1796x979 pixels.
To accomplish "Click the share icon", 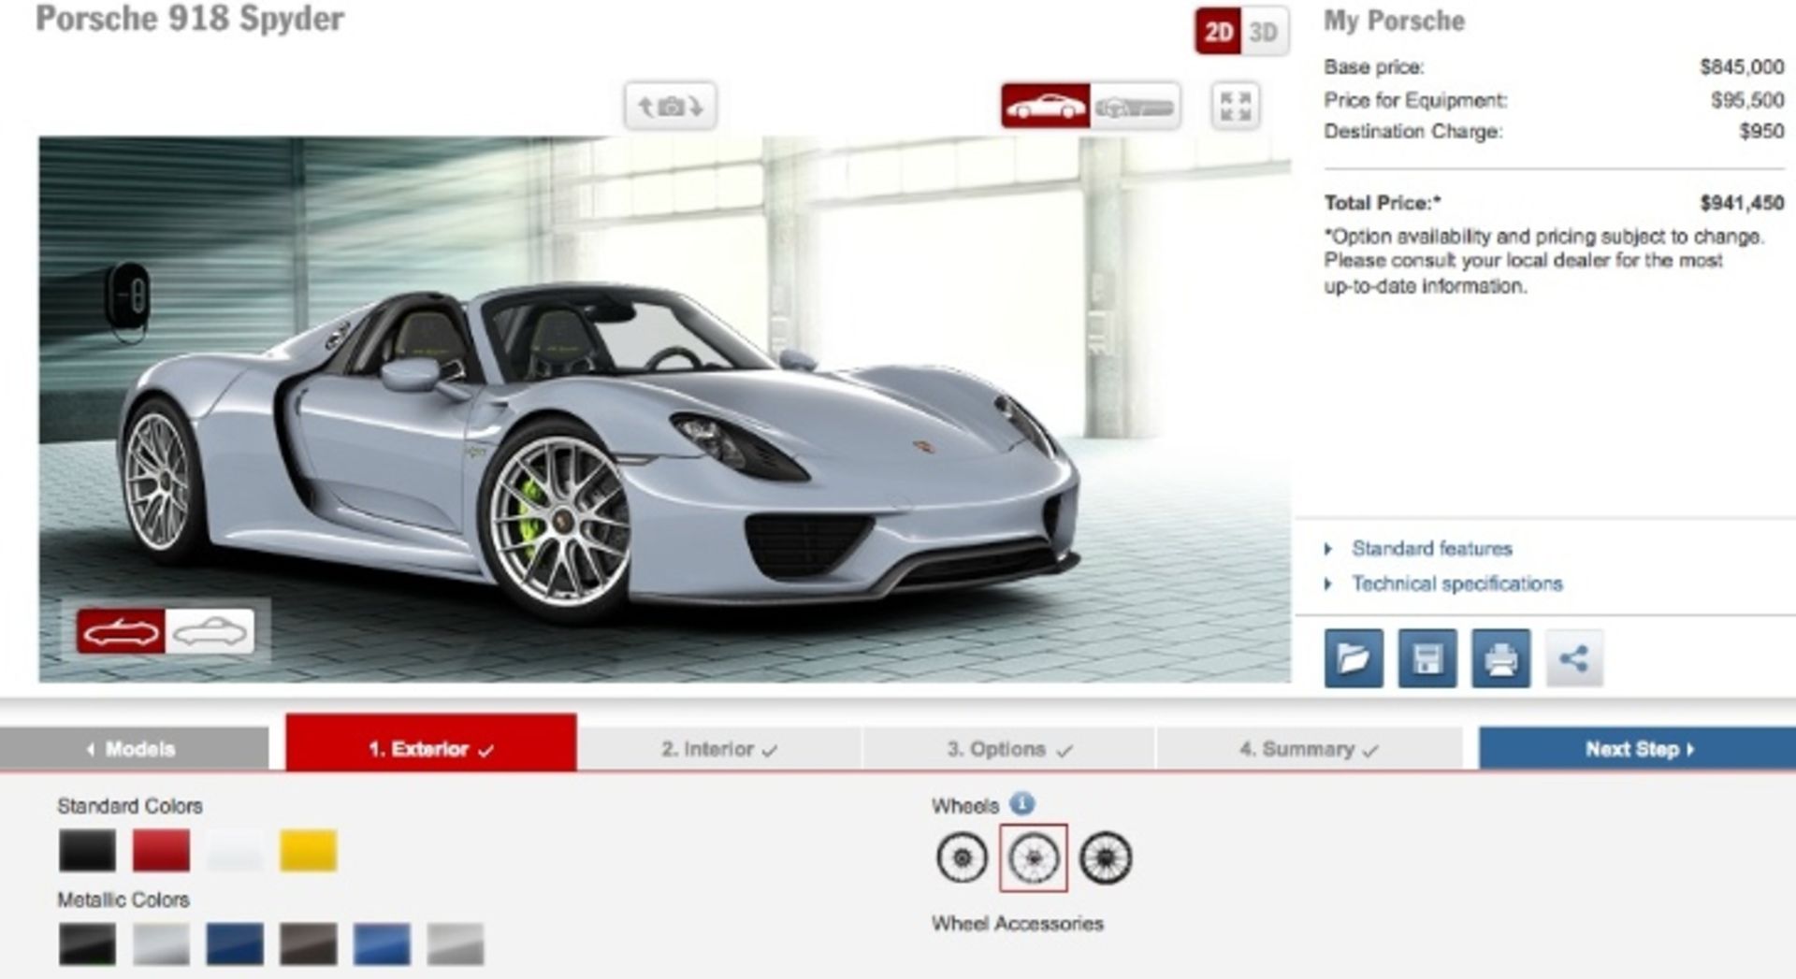I will click(1573, 659).
